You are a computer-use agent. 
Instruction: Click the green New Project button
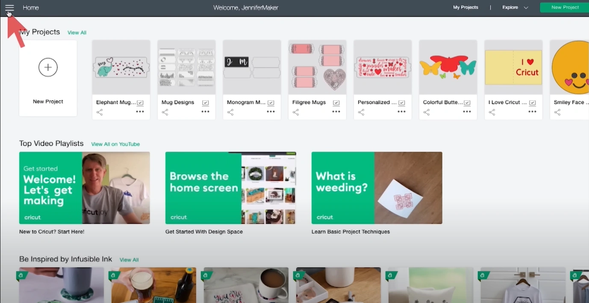pos(565,7)
